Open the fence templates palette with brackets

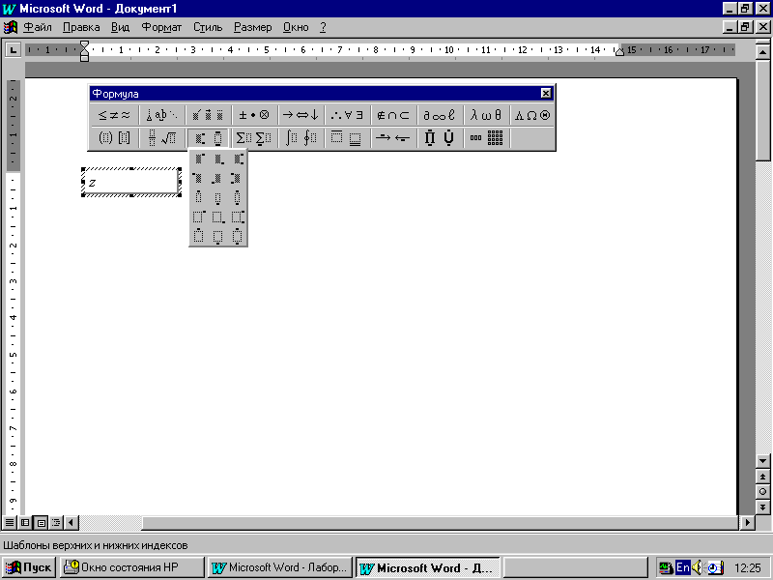[114, 137]
